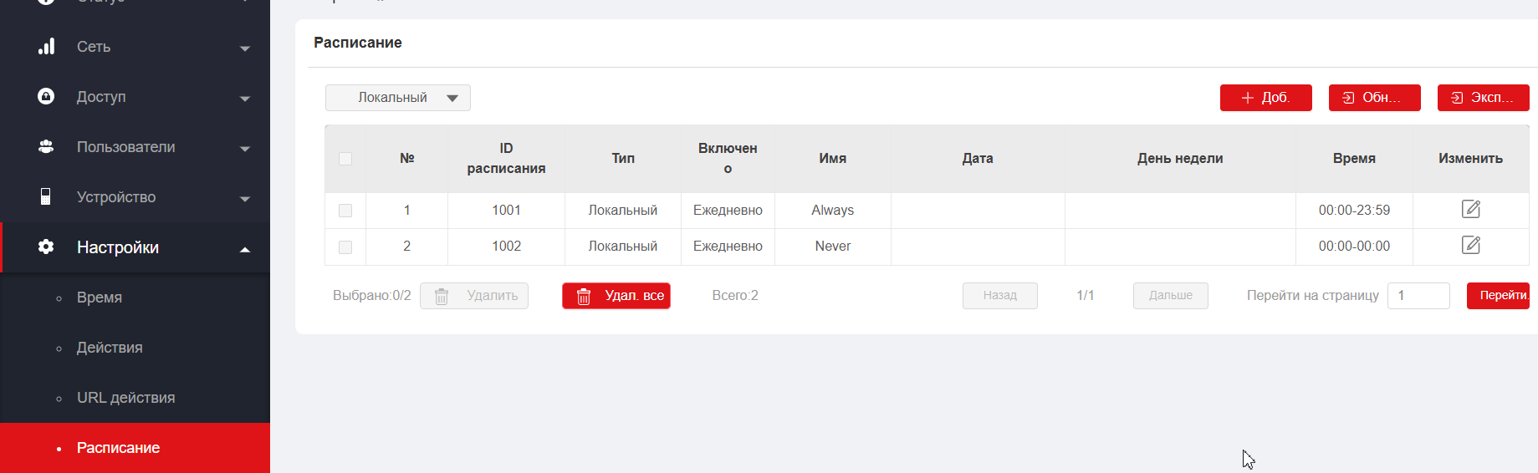The image size is (1538, 473).
Task: Click the Network signal bars icon in sidebar
Action: 47,47
